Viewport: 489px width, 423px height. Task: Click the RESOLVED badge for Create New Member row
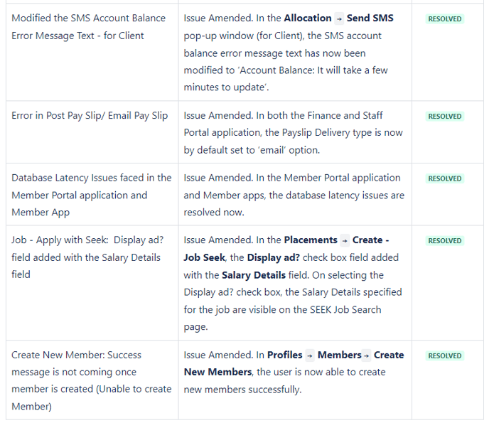tap(445, 355)
